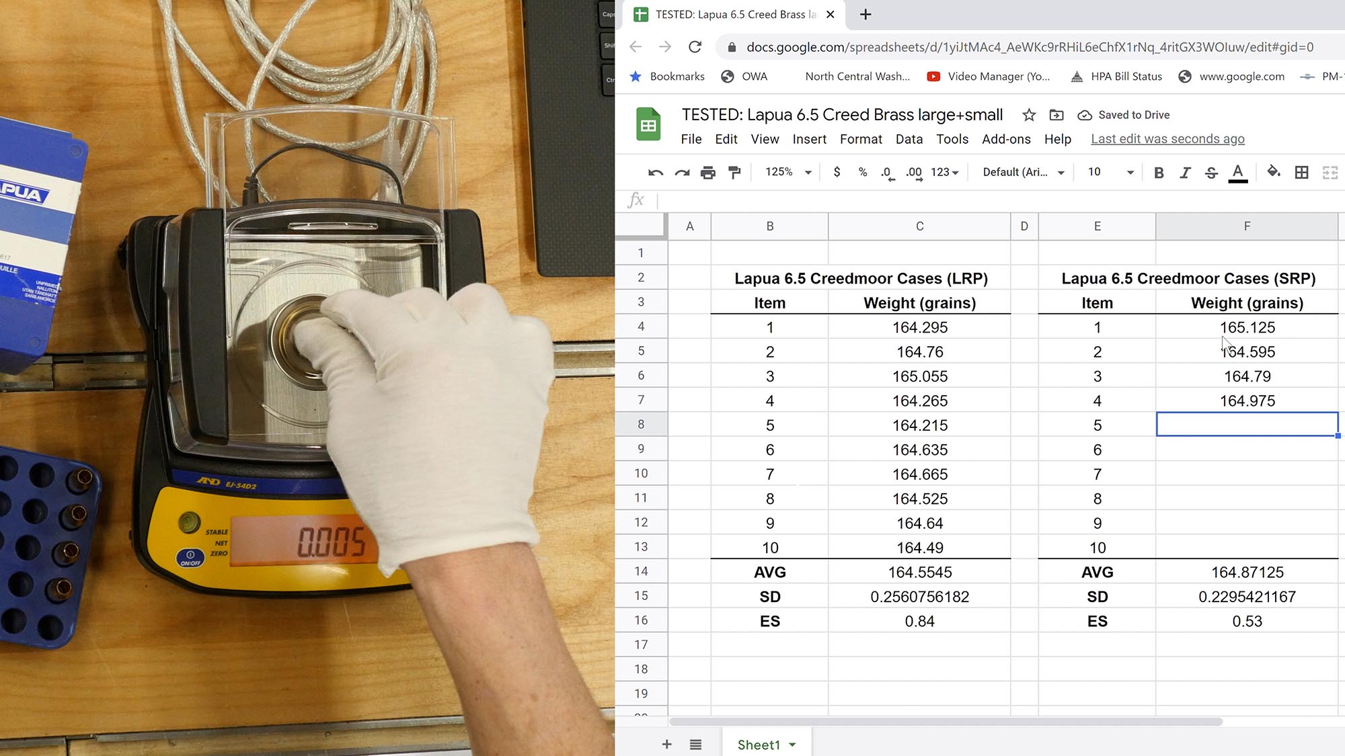This screenshot has width=1345, height=756.
Task: Open the Sheet1 tab
Action: (x=759, y=745)
